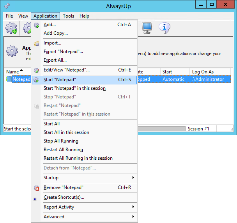Screen dimensions: 237x223
Task: Choose Start "Notepad" in this session
Action: click(x=84, y=88)
